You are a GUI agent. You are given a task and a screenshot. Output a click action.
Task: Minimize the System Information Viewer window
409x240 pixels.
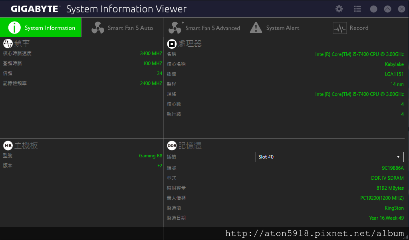(x=373, y=9)
